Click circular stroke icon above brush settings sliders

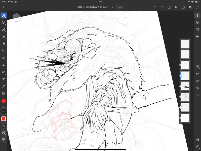tap(4, 133)
